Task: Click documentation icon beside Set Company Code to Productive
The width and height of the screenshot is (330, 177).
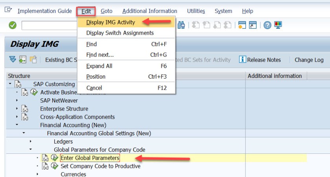Action: (x=46, y=166)
